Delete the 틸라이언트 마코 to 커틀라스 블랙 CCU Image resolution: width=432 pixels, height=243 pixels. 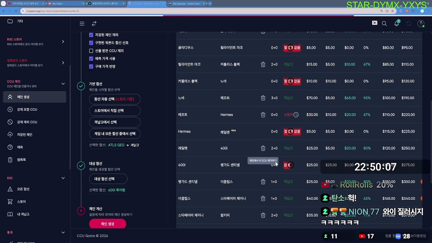(x=263, y=64)
